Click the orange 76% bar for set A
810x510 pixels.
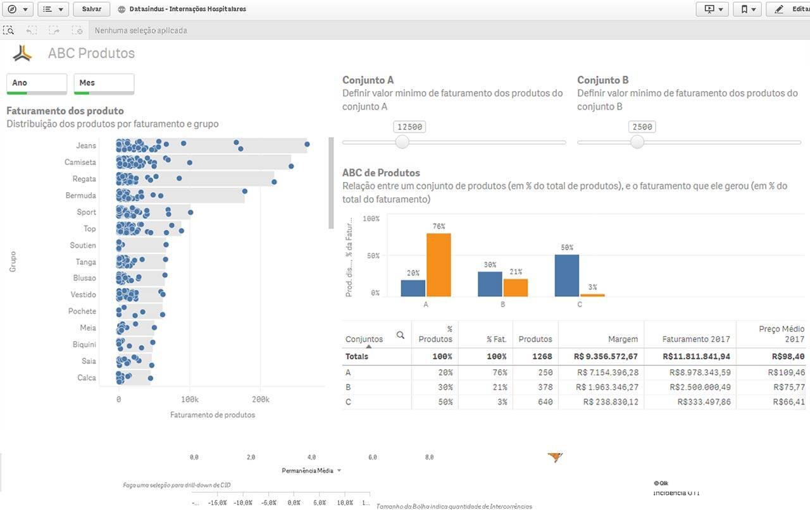click(439, 265)
